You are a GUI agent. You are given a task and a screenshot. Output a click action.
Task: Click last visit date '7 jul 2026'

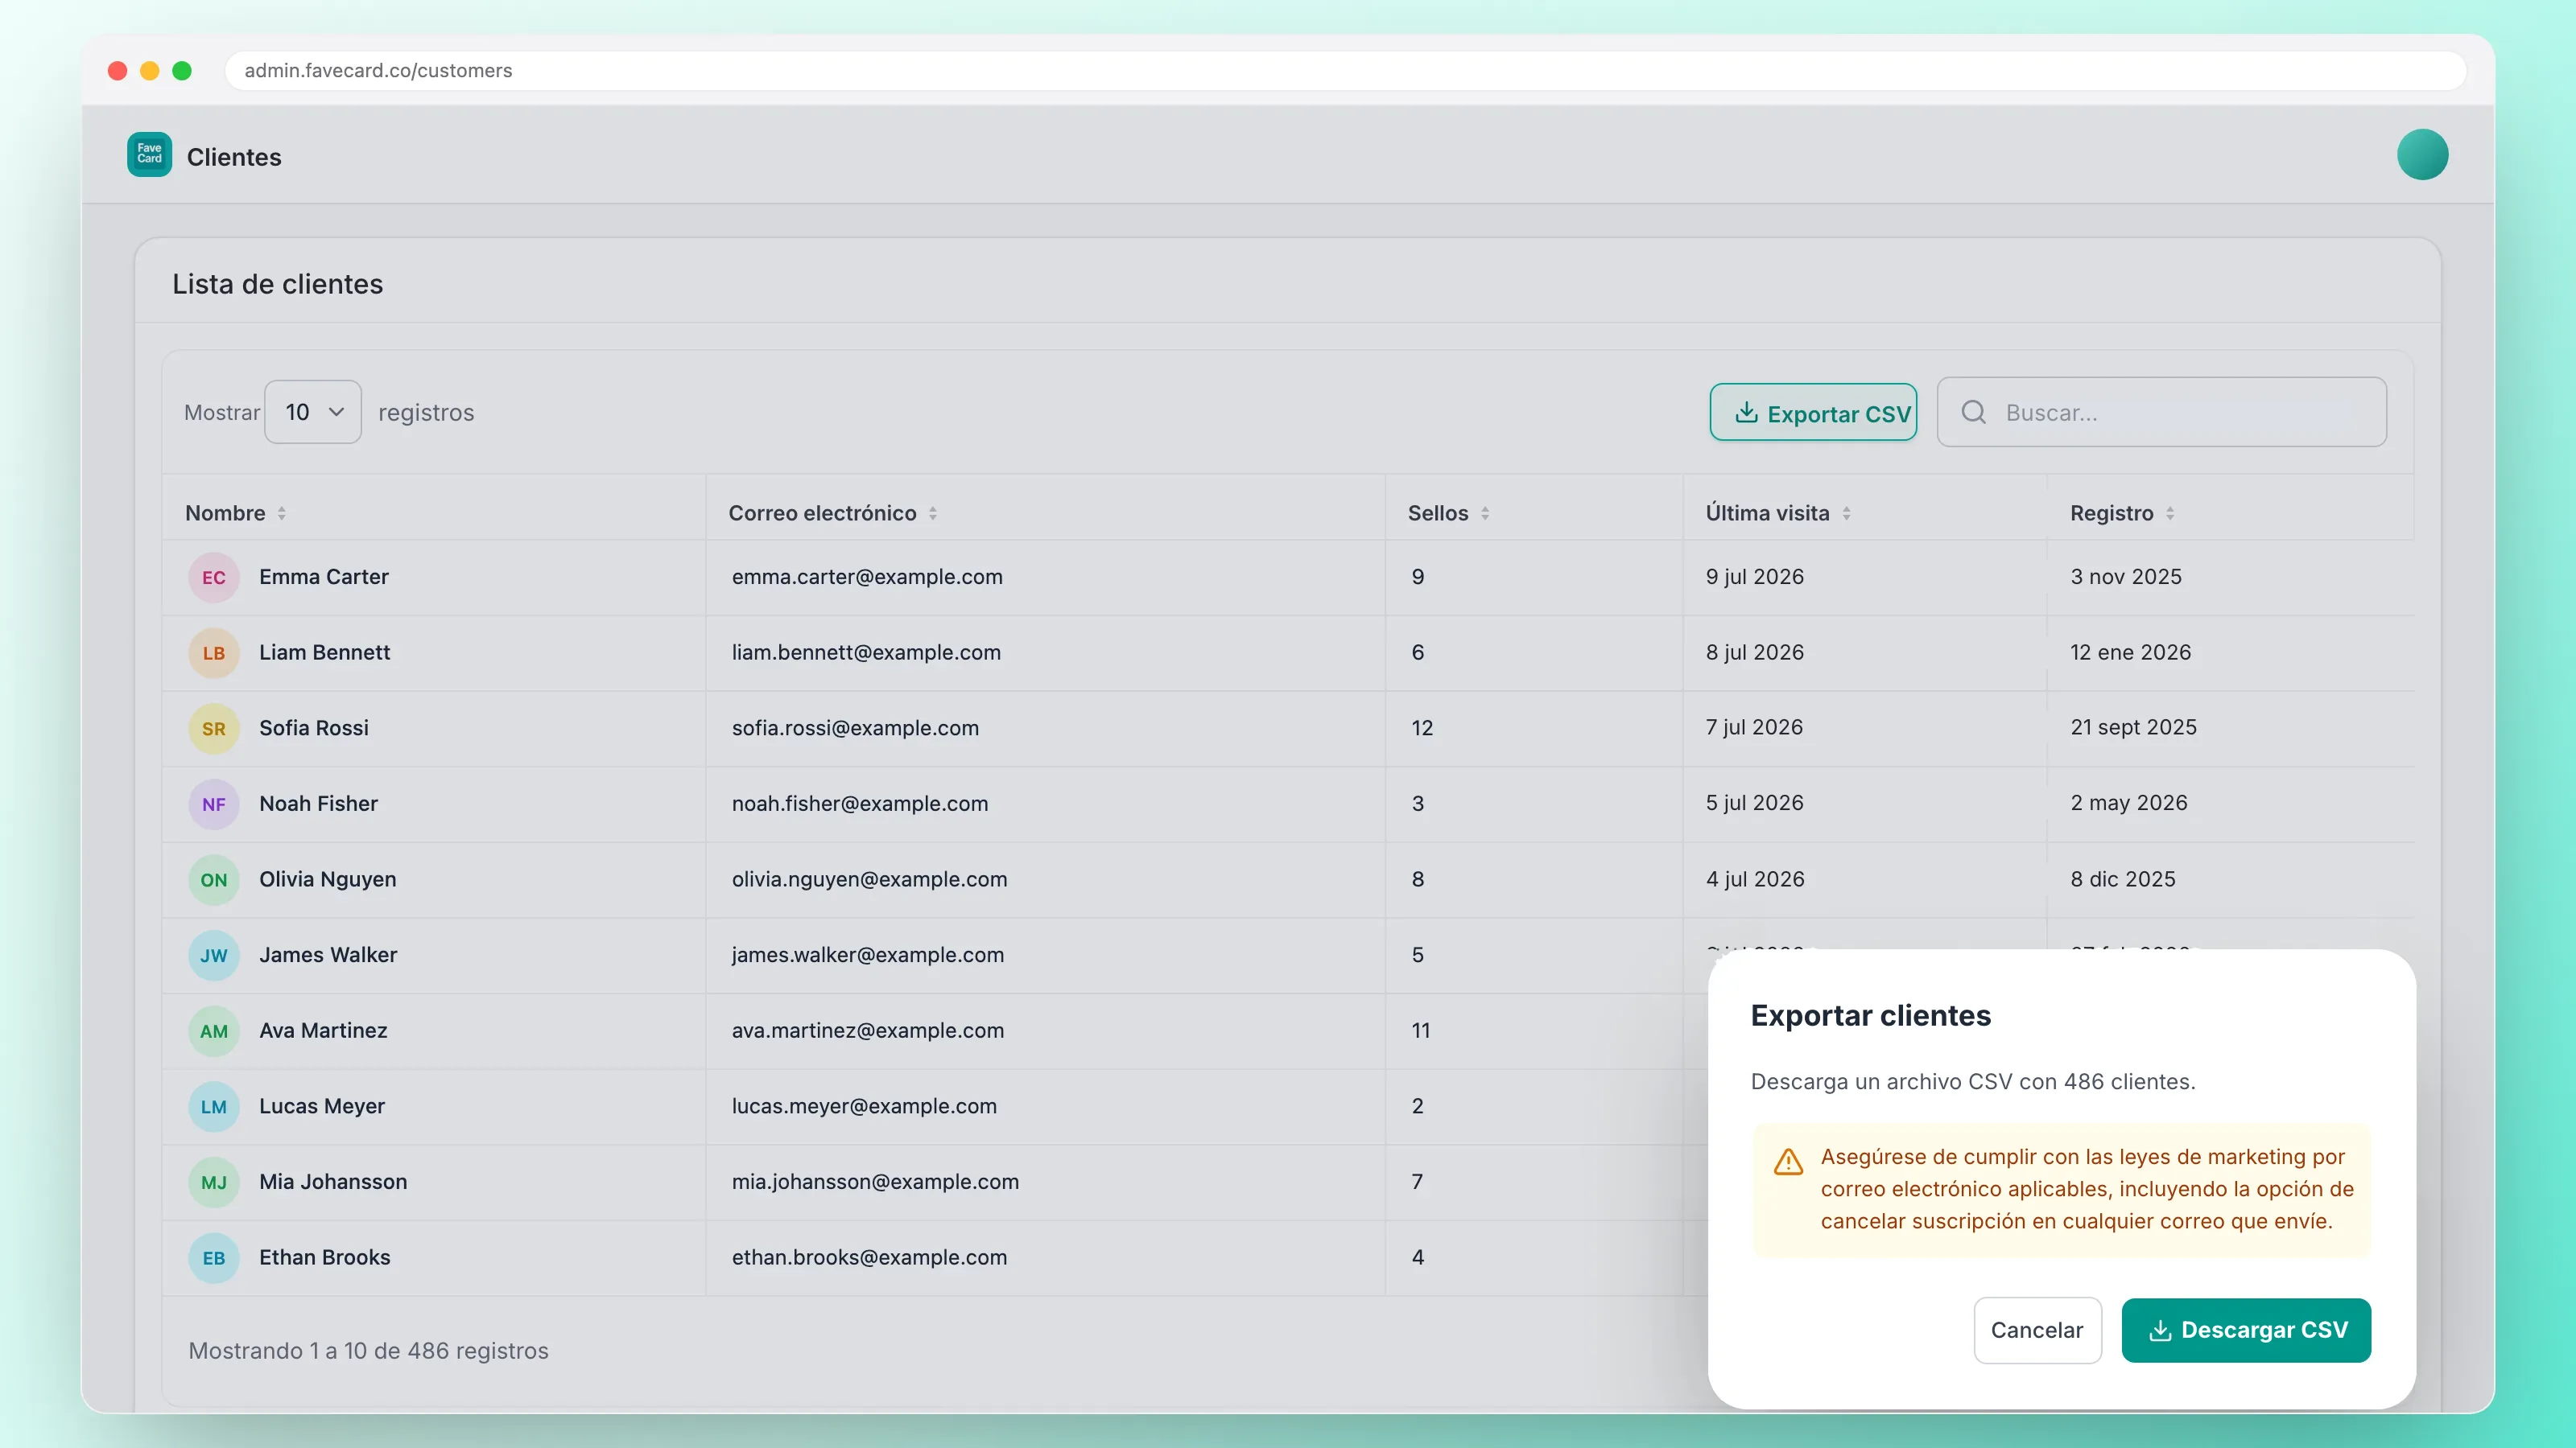[1754, 727]
